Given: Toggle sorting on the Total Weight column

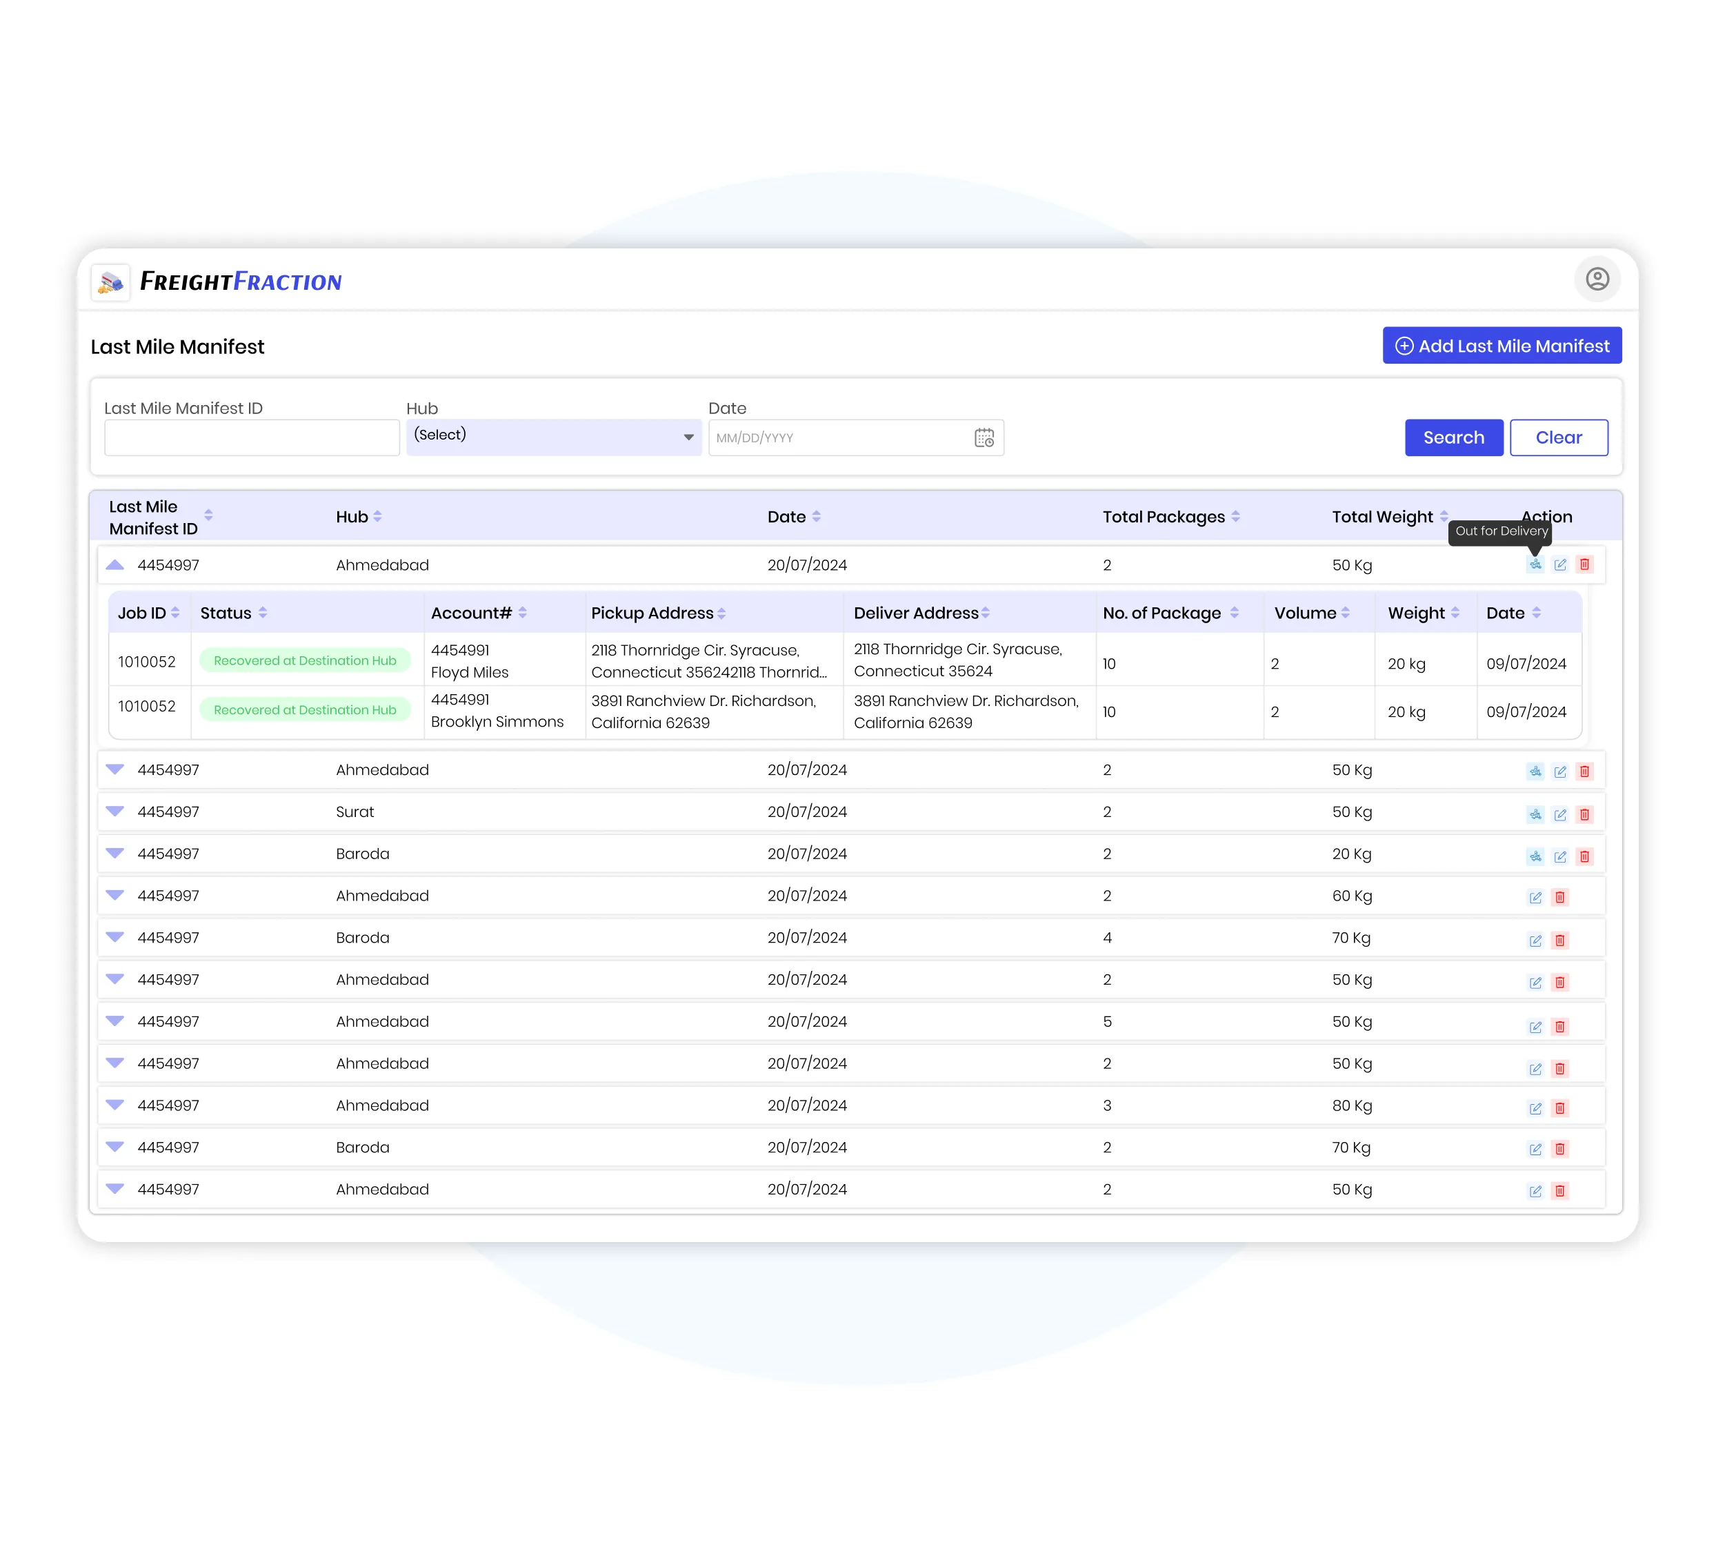Looking at the screenshot, I should (1446, 516).
